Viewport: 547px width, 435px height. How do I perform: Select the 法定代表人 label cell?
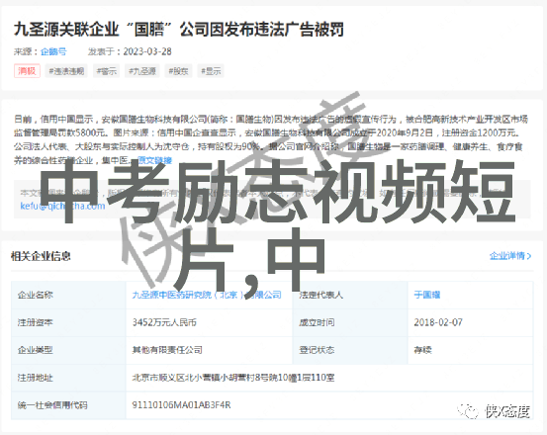pyautogui.click(x=350, y=295)
